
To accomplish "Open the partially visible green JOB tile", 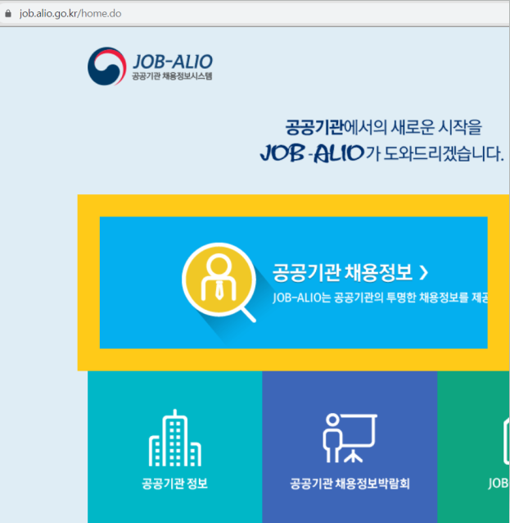I will coord(473,447).
